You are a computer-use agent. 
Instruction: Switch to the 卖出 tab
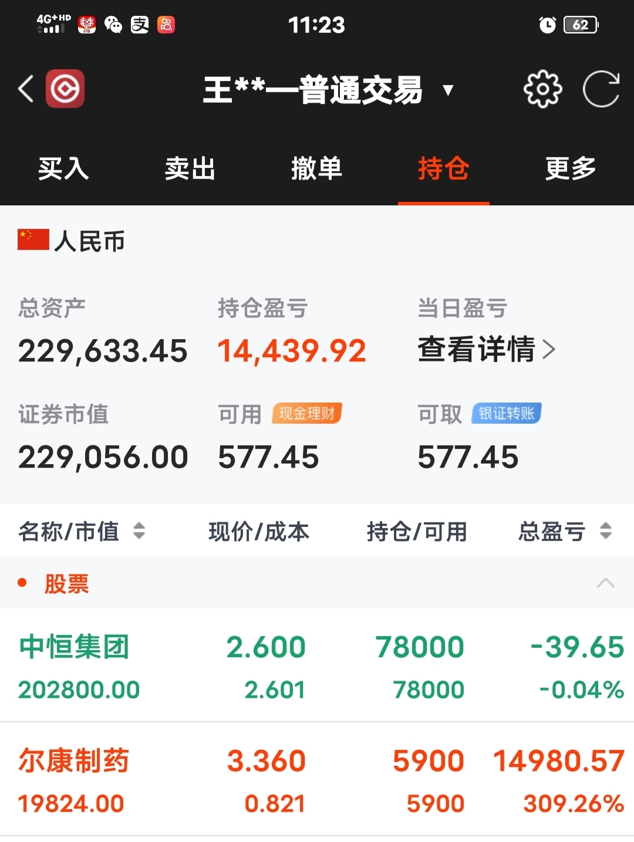click(x=190, y=169)
